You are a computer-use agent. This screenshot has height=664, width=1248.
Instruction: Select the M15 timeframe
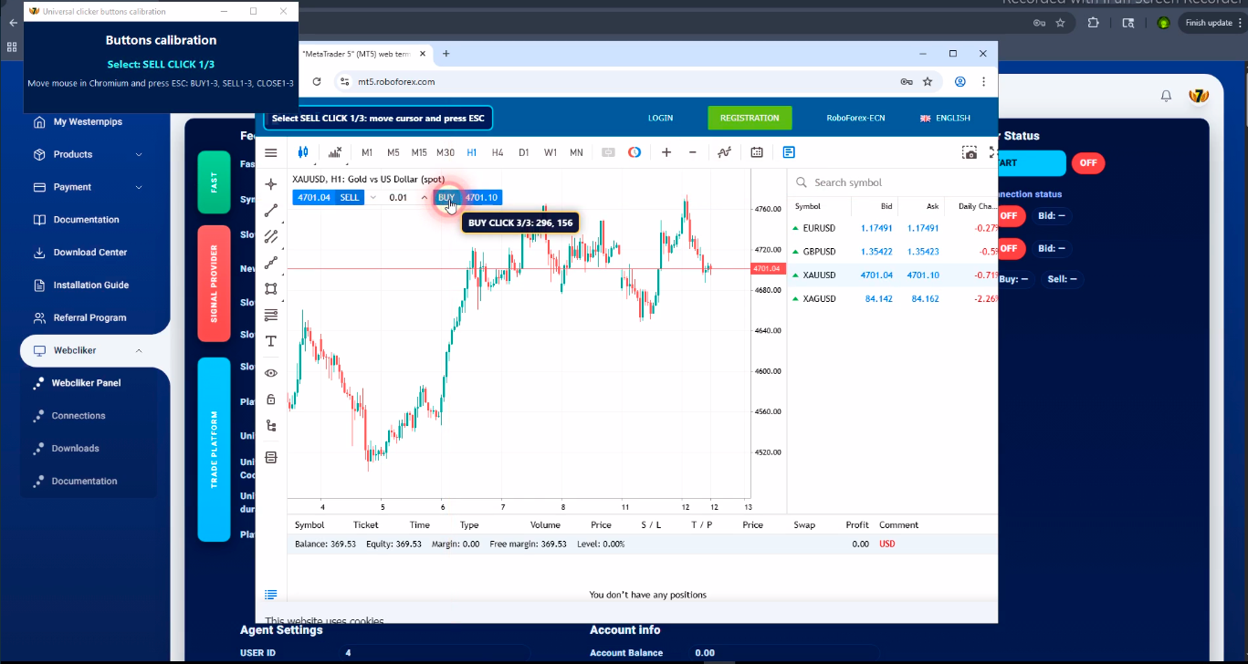[x=419, y=152]
